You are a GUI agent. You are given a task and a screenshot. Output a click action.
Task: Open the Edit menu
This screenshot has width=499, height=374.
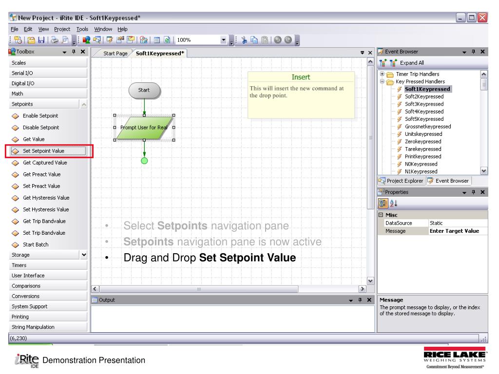28,29
